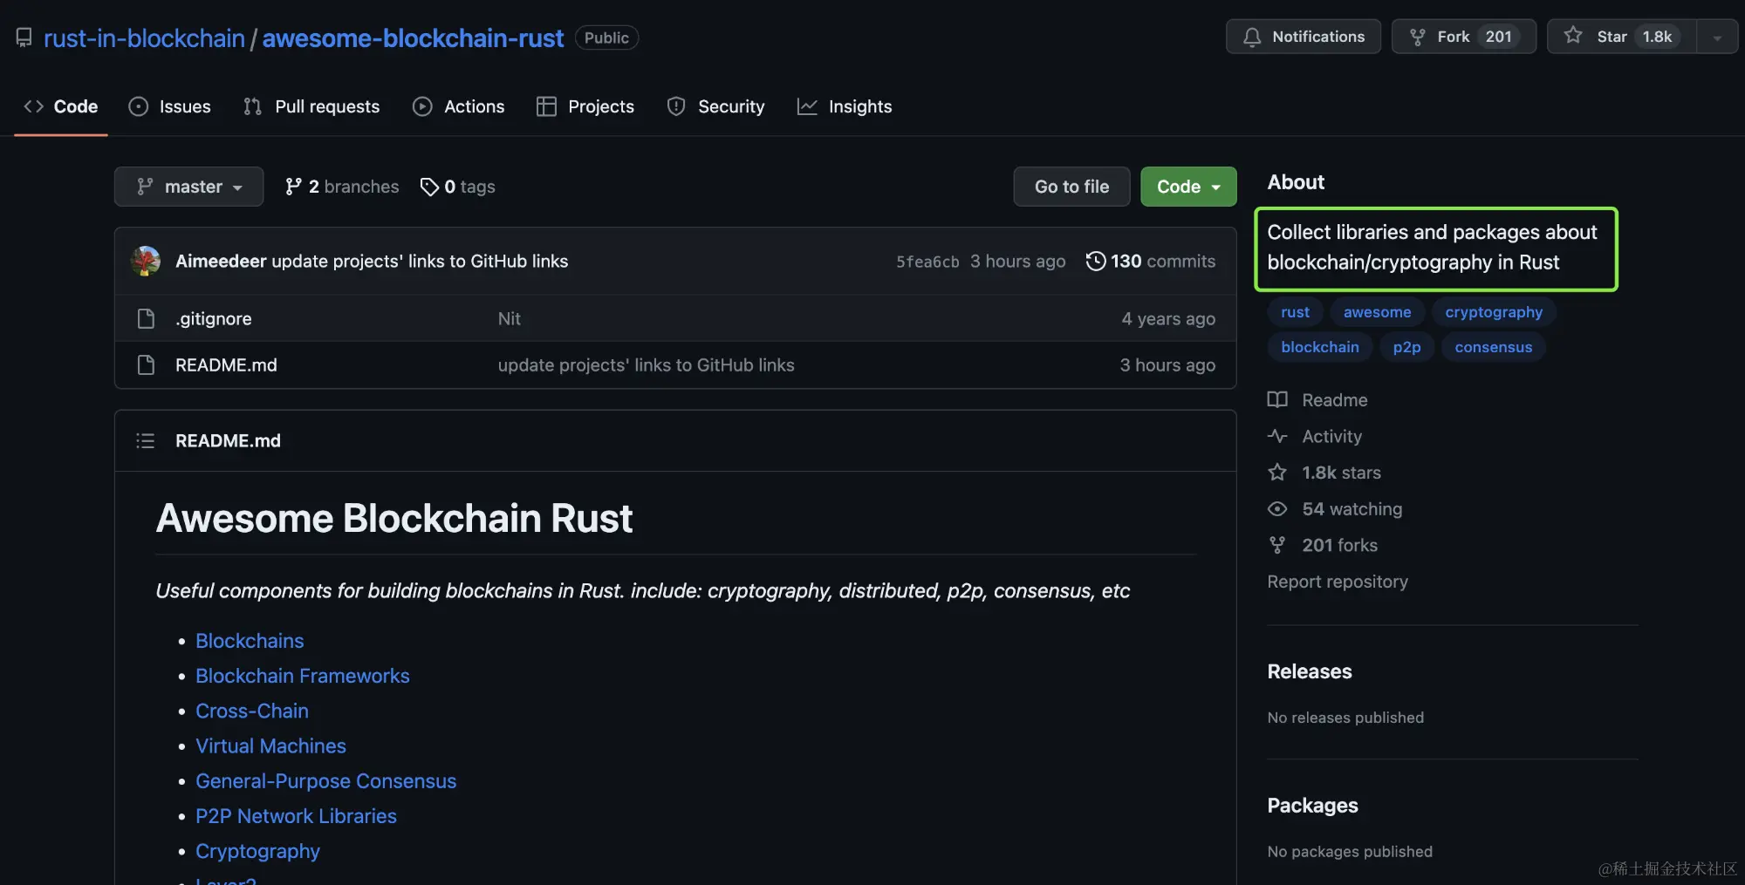Screen dimensions: 1745x885
Task: Click the Go to file button
Action: tap(1071, 187)
